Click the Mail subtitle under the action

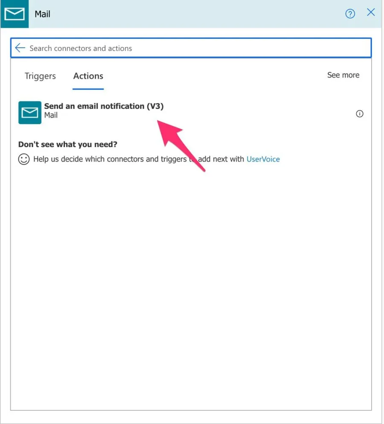coord(51,115)
